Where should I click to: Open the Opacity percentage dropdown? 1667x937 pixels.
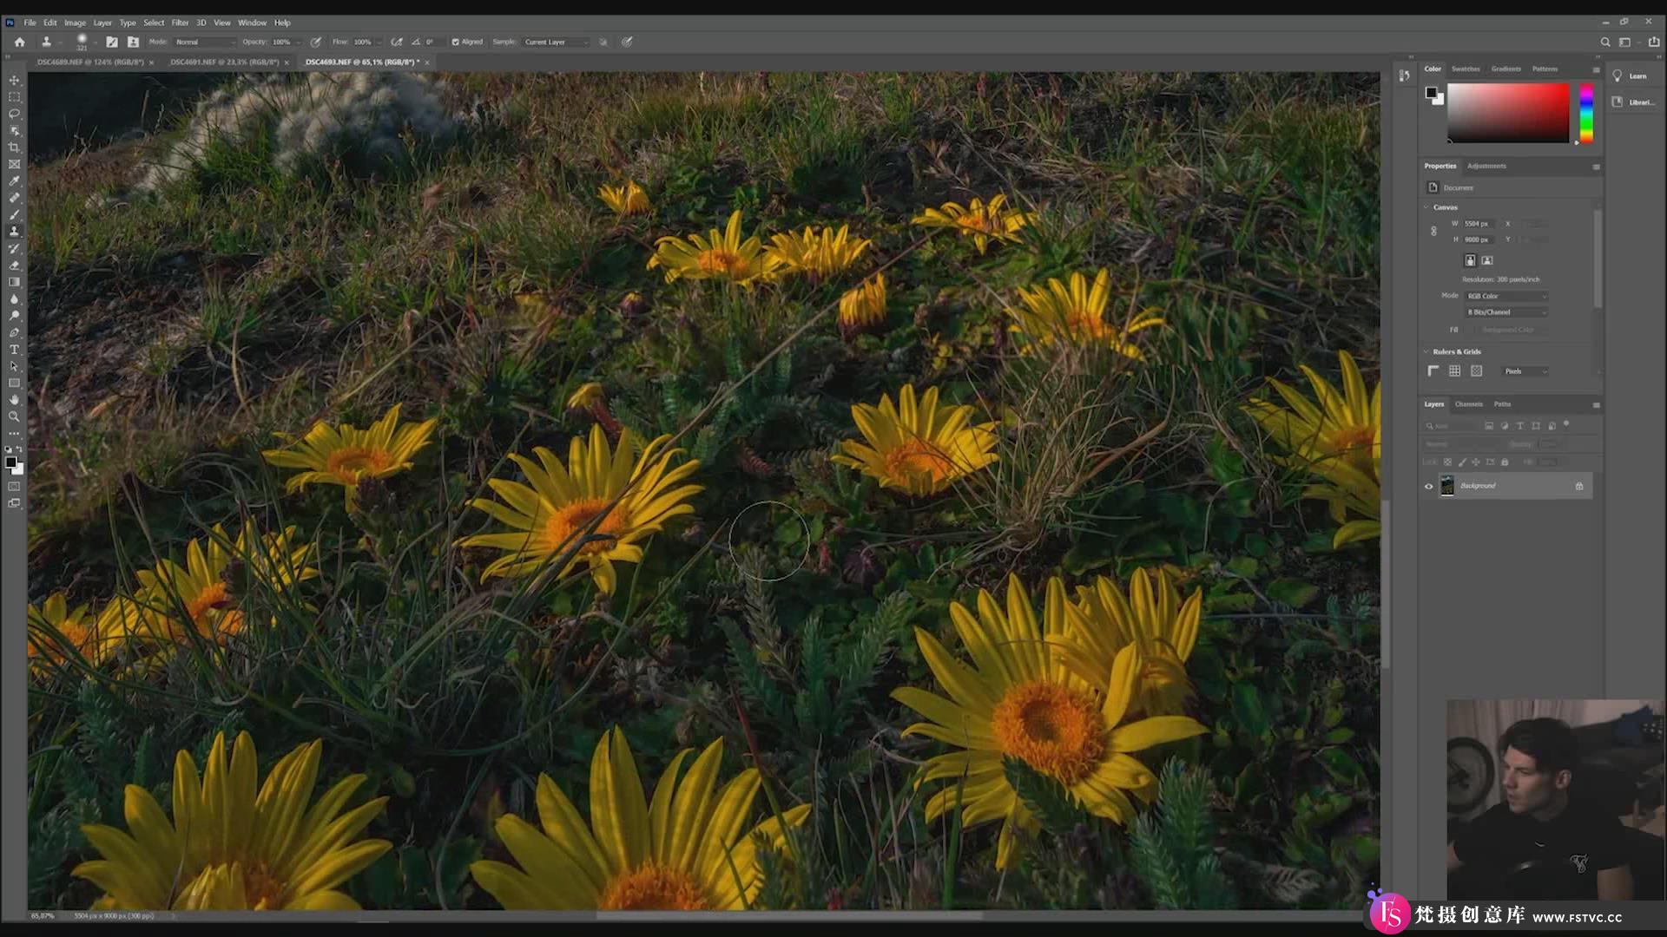(299, 42)
